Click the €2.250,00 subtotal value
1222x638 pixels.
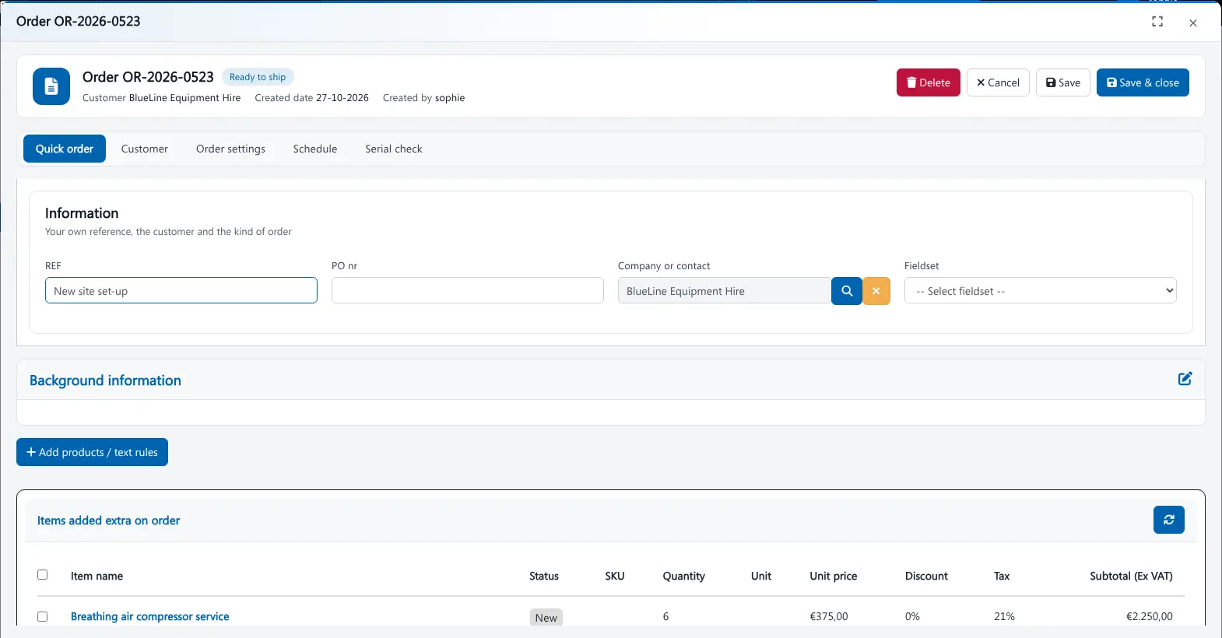(x=1150, y=616)
